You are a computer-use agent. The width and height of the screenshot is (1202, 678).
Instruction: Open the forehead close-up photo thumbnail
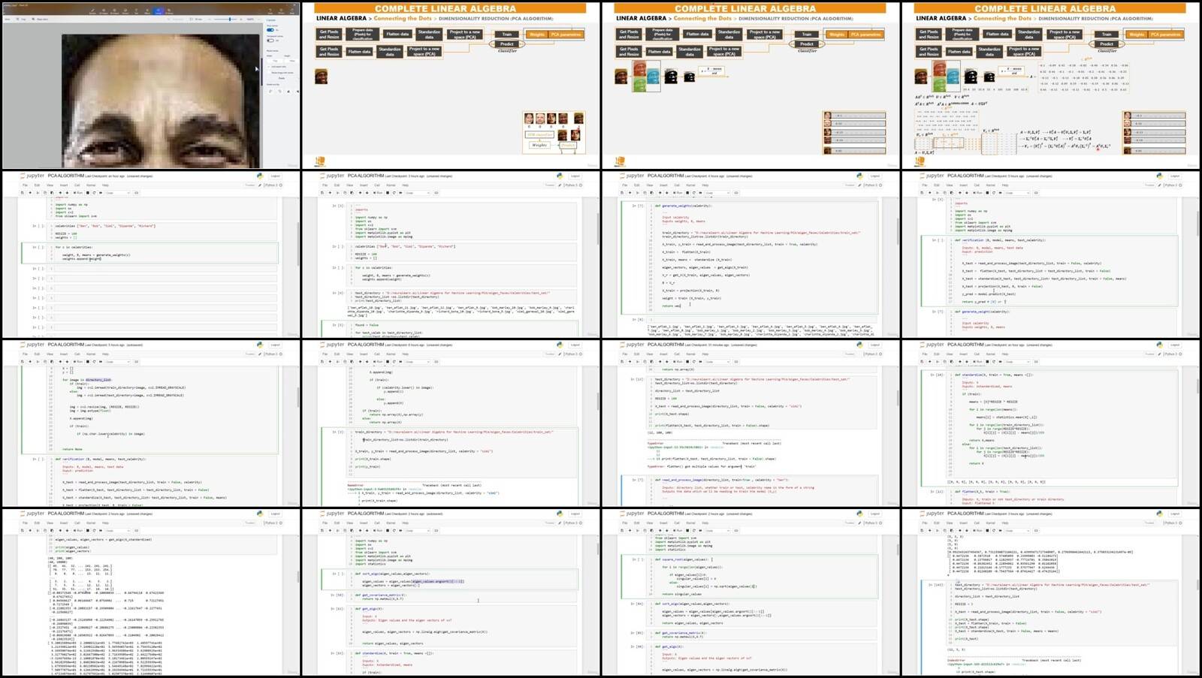pos(150,85)
